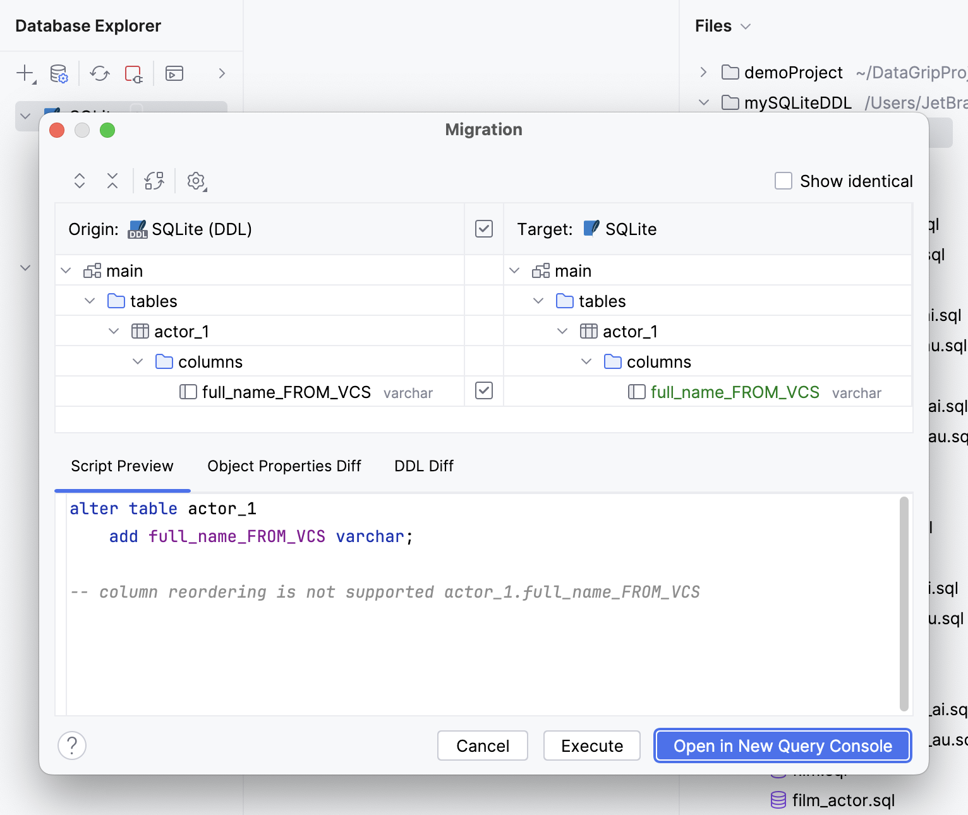Open script in New Query Console

(782, 746)
